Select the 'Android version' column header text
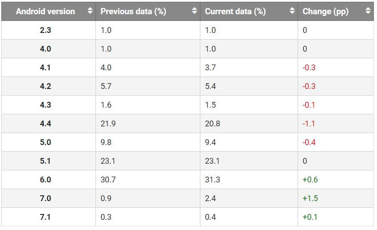Viewport: 377px width, 230px height. pyautogui.click(x=46, y=12)
